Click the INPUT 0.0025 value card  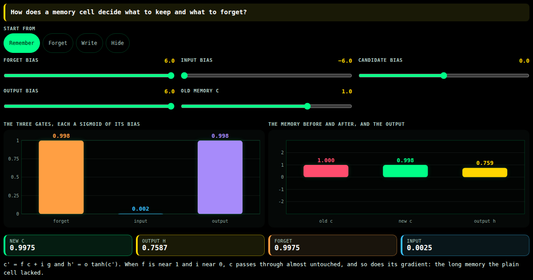click(465, 245)
